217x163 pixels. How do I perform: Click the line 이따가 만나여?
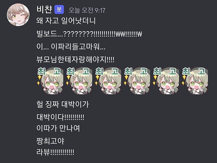58,128
